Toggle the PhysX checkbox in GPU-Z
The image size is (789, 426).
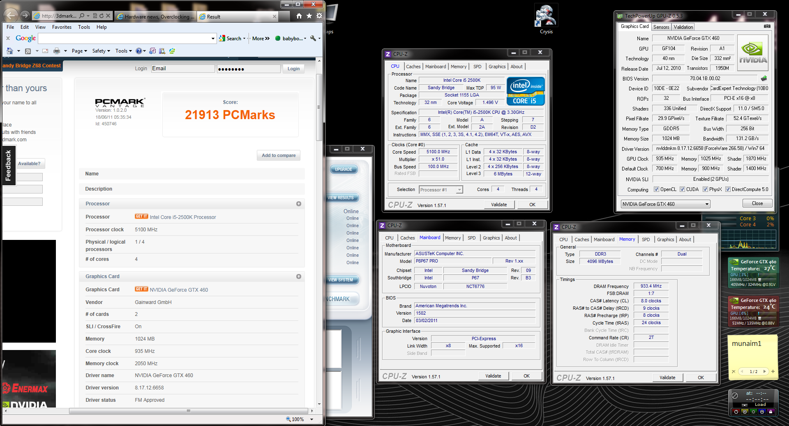tap(705, 189)
